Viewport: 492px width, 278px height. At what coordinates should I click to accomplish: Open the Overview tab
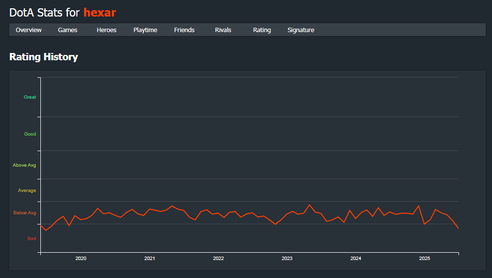pos(29,30)
